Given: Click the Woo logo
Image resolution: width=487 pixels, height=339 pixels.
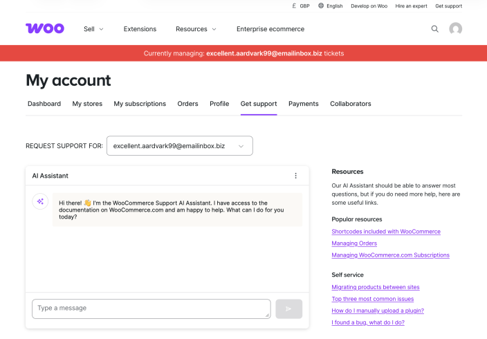Looking at the screenshot, I should pyautogui.click(x=45, y=28).
